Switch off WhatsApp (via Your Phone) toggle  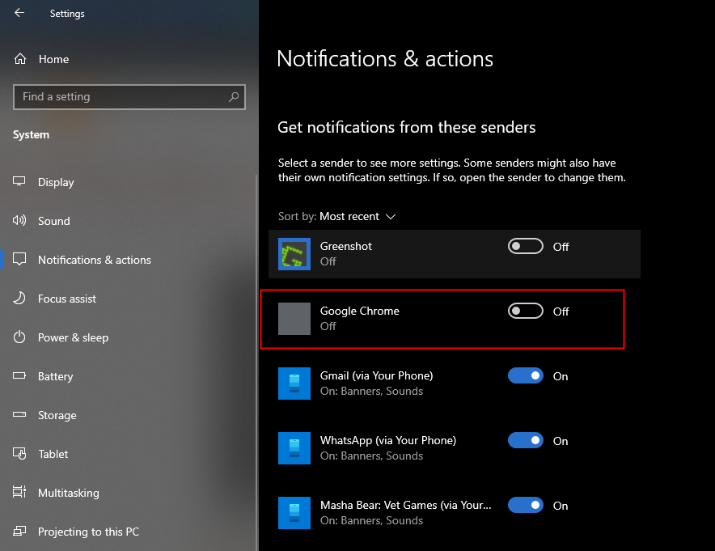(x=525, y=441)
